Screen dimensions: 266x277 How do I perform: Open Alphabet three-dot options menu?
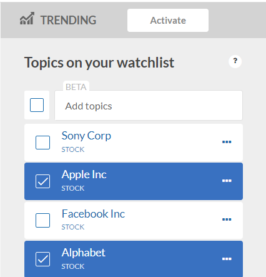[x=227, y=259]
